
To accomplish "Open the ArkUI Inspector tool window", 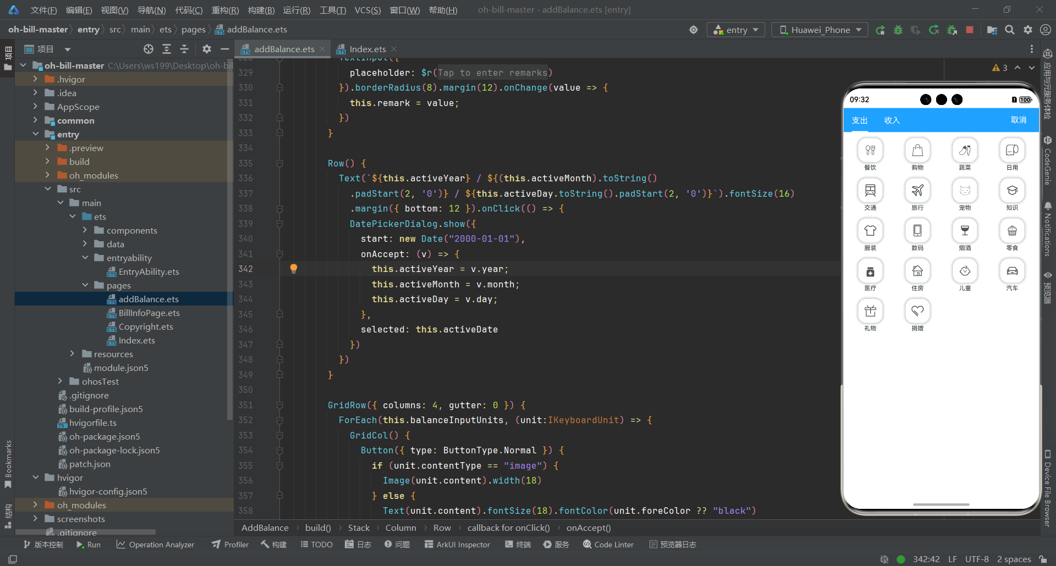I will coord(457,545).
